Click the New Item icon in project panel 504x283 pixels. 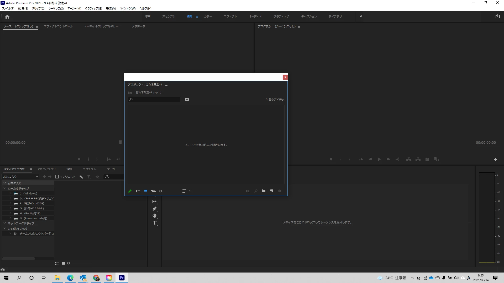pos(272,191)
